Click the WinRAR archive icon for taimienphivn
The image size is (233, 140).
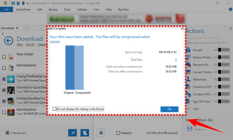coord(11,112)
